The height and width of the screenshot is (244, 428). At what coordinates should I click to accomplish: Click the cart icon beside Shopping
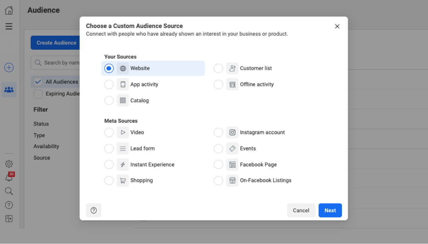tap(123, 181)
